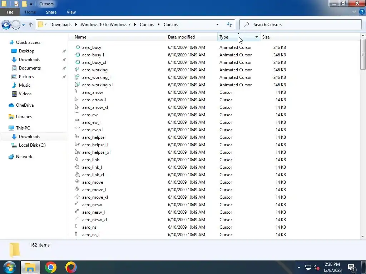The height and width of the screenshot is (274, 366).
Task: Switch to the Share ribbon tab
Action: tap(51, 12)
